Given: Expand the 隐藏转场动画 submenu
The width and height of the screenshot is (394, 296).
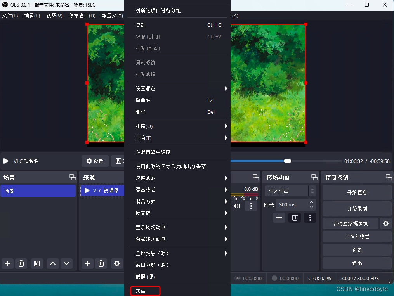Looking at the screenshot, I should [x=177, y=239].
